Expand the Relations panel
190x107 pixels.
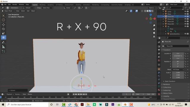click(x=167, y=84)
